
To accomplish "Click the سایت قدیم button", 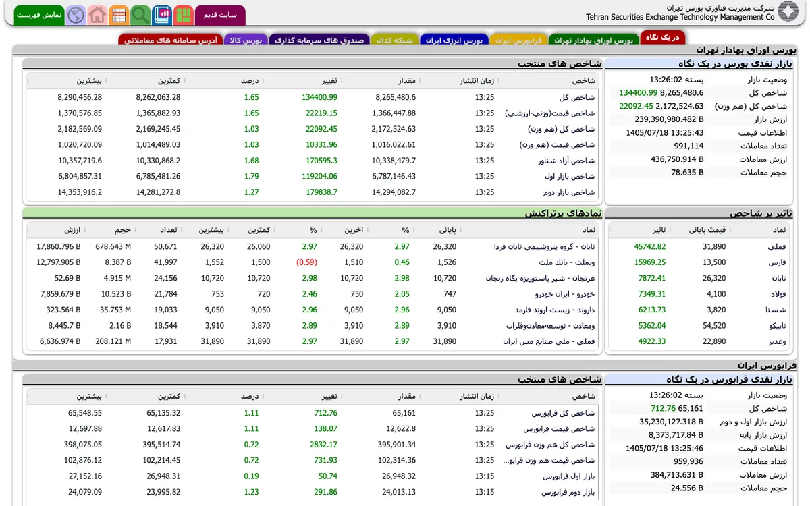I will pos(220,14).
